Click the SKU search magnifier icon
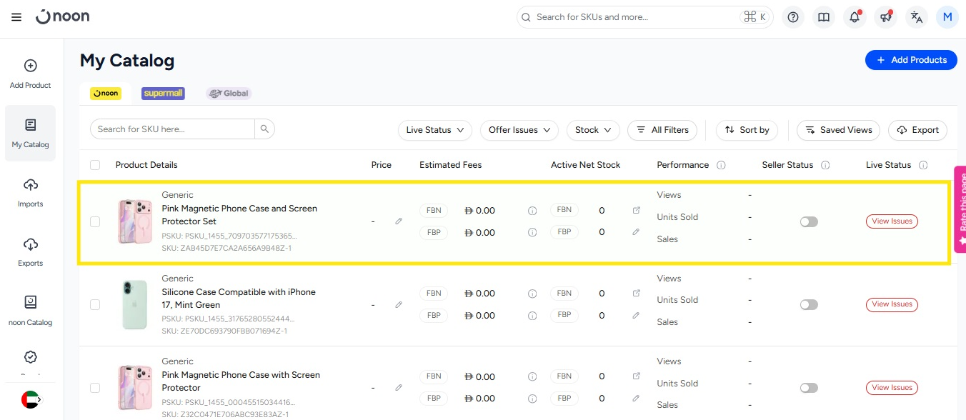 [264, 129]
